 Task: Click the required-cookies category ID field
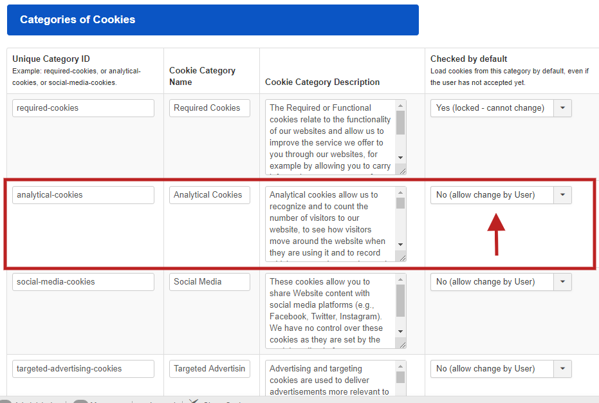(x=83, y=108)
